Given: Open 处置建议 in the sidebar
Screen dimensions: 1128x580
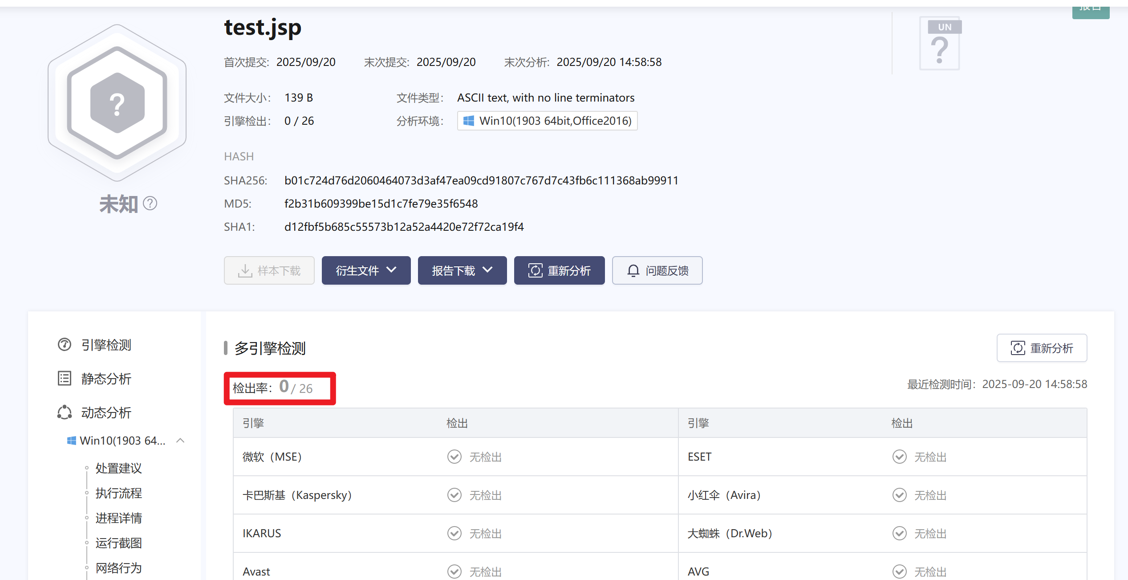Looking at the screenshot, I should pos(118,468).
